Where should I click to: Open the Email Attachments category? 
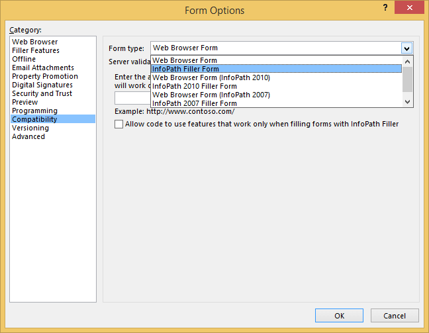(x=43, y=68)
